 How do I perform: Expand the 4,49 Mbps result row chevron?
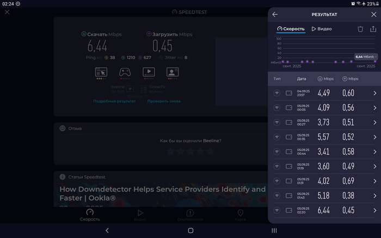(x=374, y=93)
